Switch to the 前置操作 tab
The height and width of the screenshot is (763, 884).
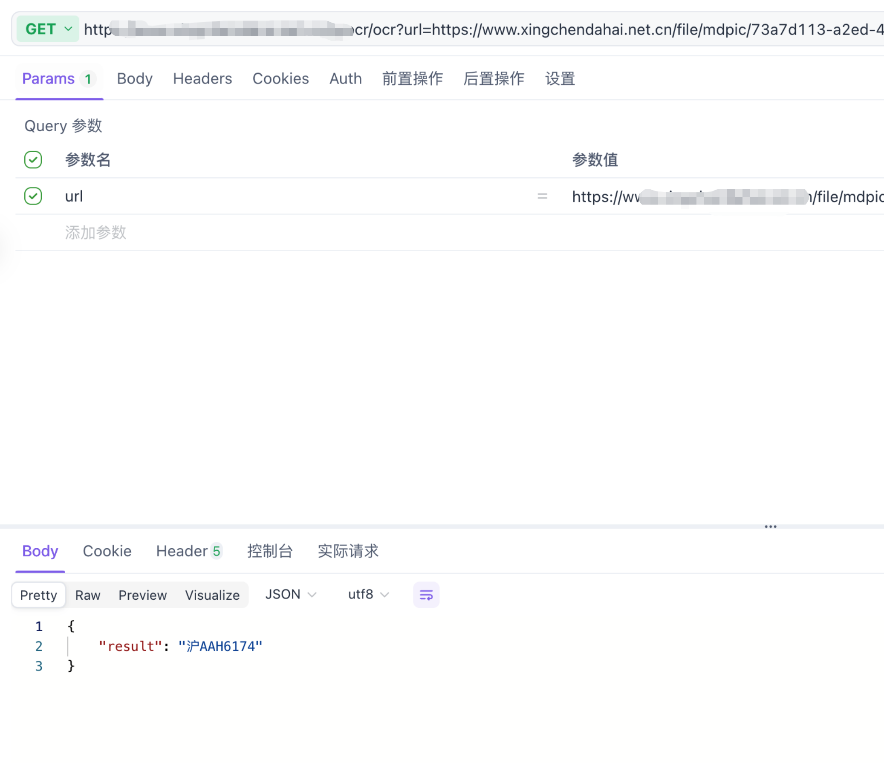point(412,78)
